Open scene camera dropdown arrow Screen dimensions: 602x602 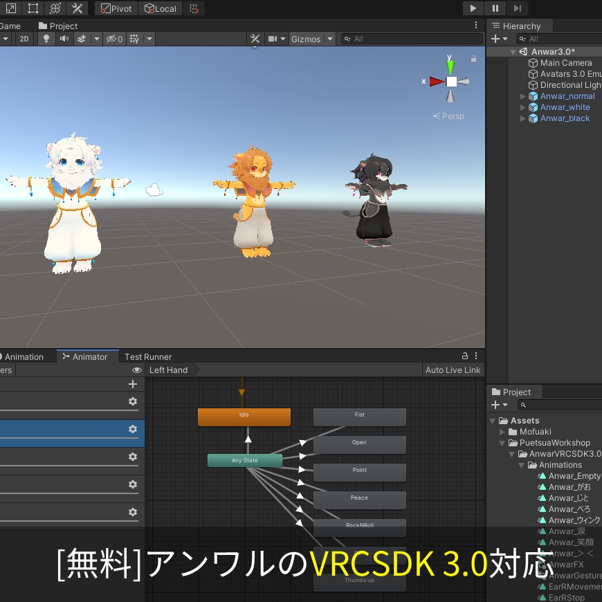coord(283,39)
